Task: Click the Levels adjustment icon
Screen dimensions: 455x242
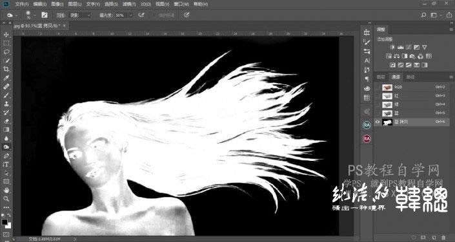Action: (x=401, y=47)
